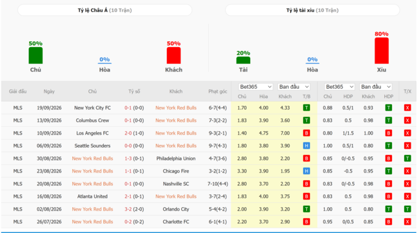Click the 2-0 score for Los Angeles FC match
This screenshot has height=233, width=419.
tap(128, 133)
